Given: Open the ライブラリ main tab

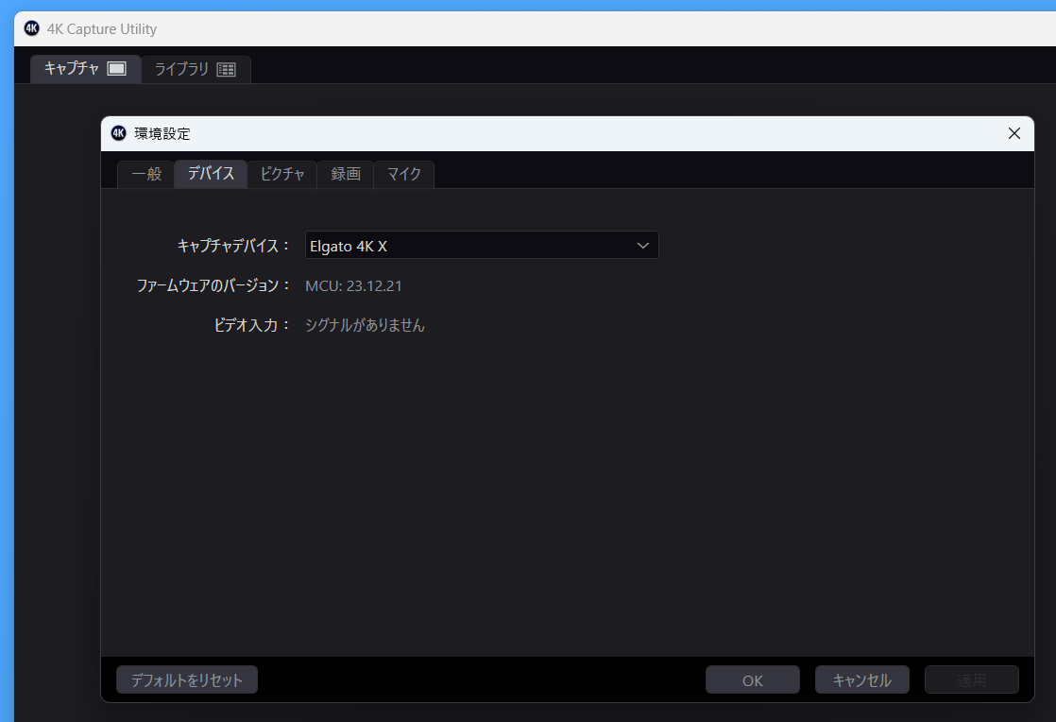Looking at the screenshot, I should tap(196, 69).
